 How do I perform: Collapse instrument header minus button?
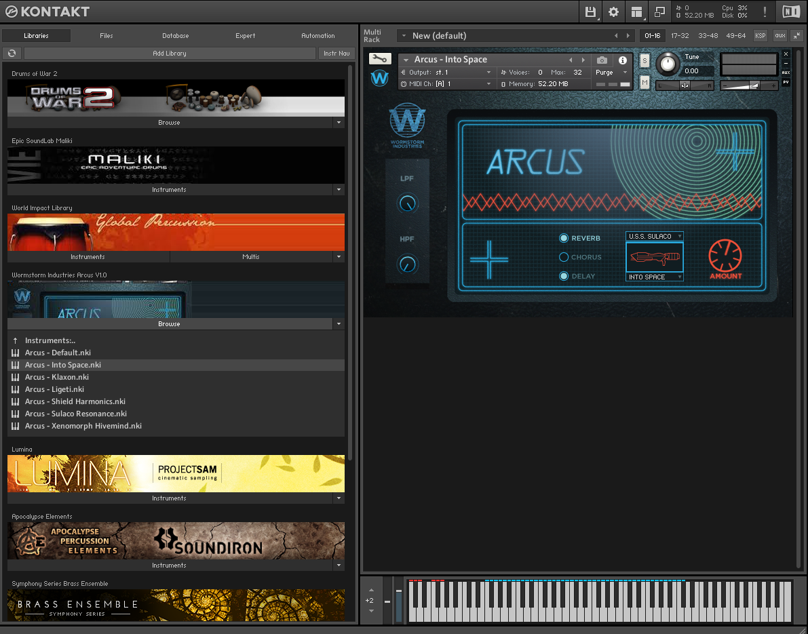click(786, 63)
